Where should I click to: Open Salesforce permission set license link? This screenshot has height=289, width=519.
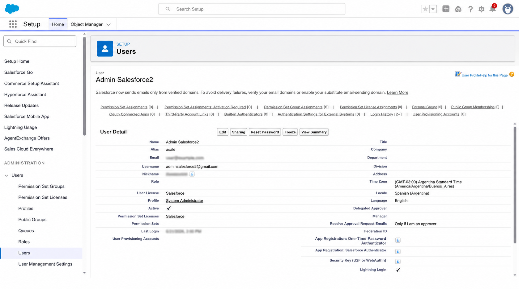[x=175, y=216]
